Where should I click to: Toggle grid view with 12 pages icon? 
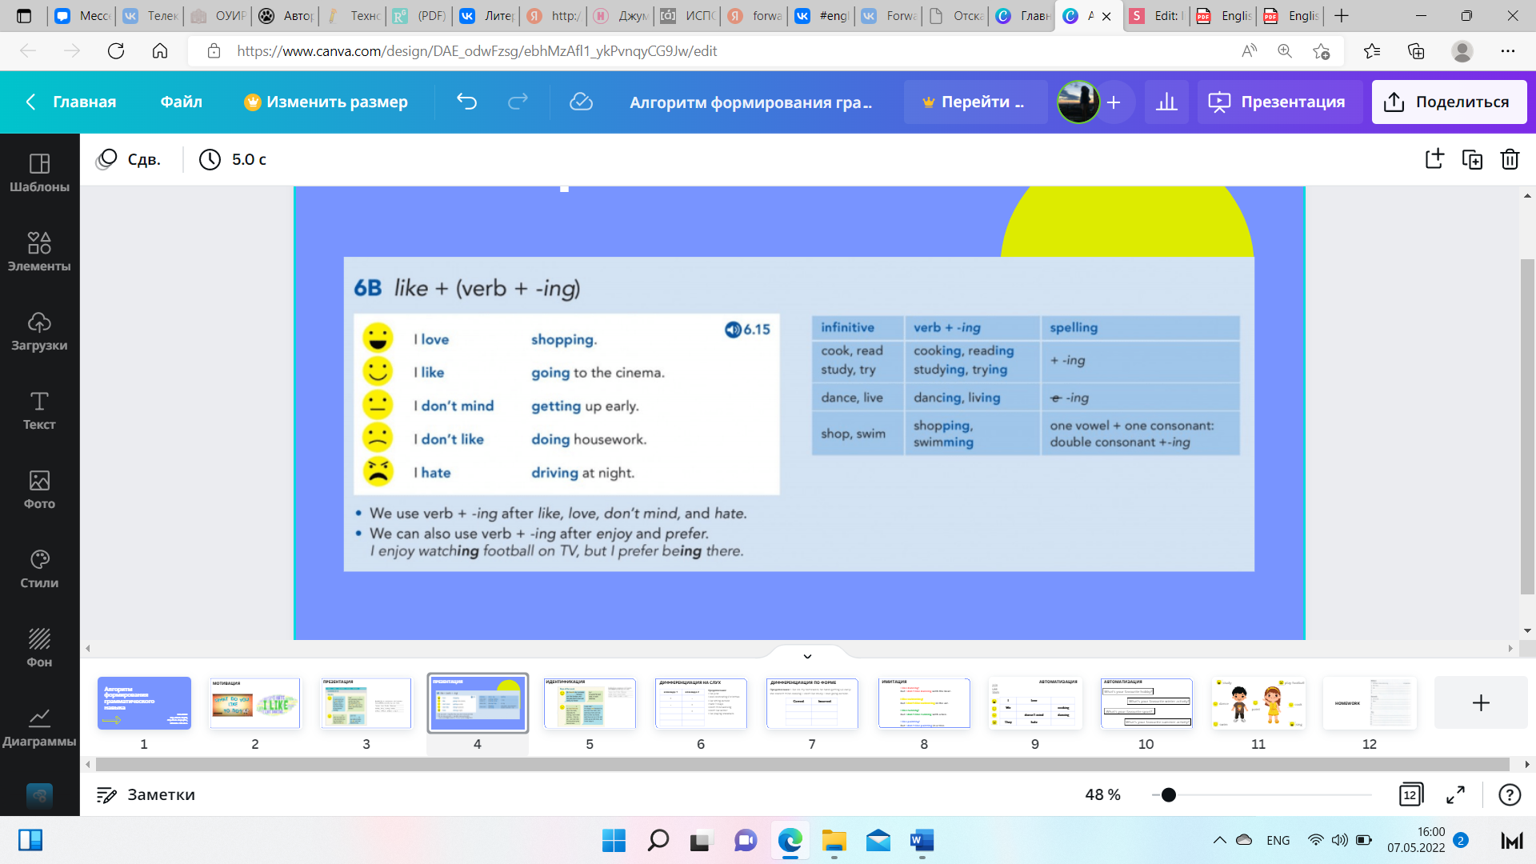pos(1410,794)
